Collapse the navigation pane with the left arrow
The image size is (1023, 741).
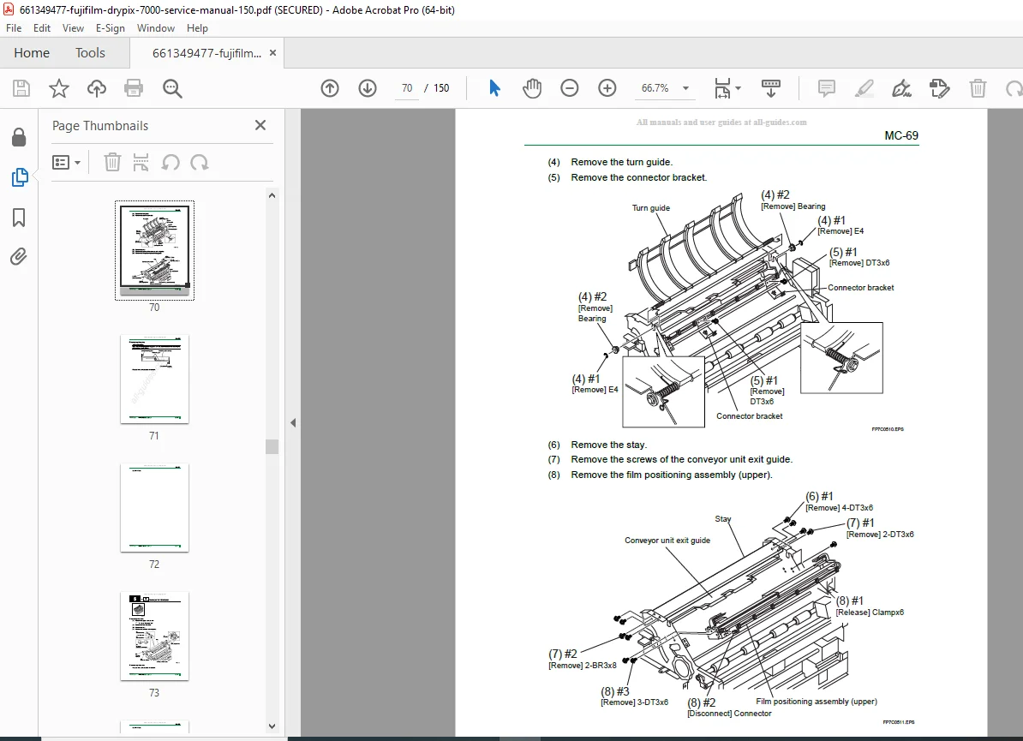293,422
